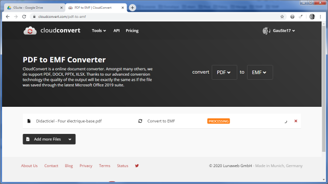This screenshot has width=328, height=184.
Task: Open the Chrome three-dot menu
Action: (320, 17)
